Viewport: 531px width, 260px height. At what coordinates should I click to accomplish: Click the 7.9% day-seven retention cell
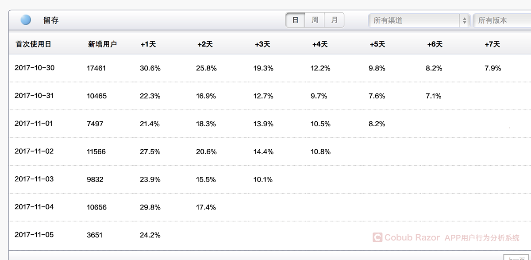click(493, 68)
